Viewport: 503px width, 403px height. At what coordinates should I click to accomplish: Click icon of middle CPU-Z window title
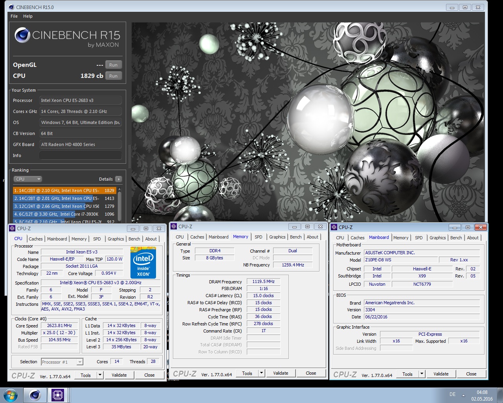pos(174,226)
